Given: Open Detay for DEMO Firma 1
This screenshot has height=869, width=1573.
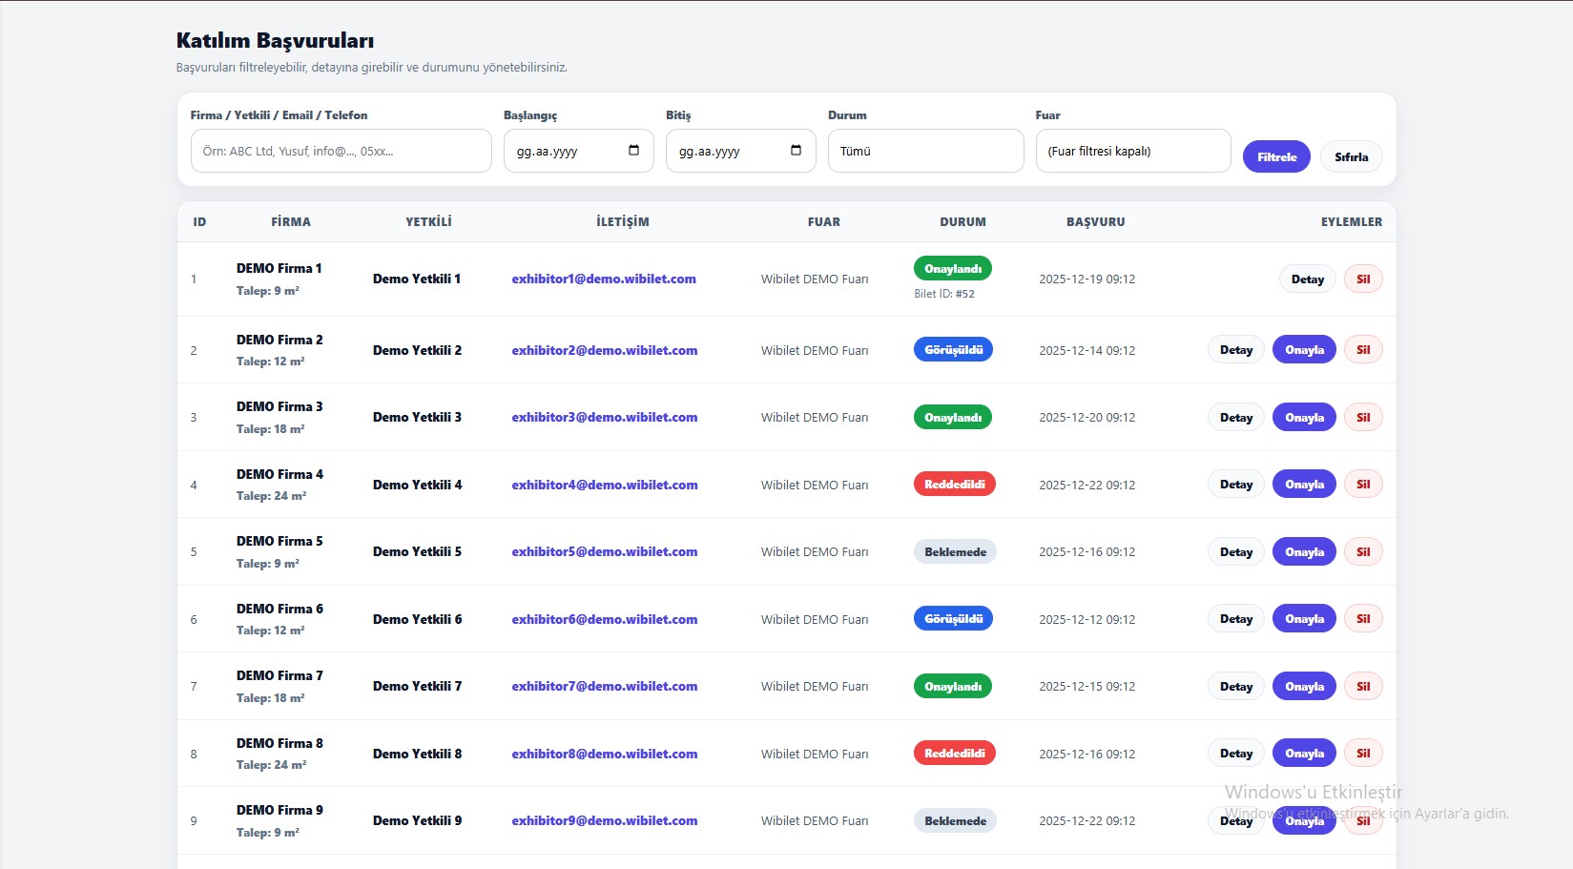Looking at the screenshot, I should 1307,279.
